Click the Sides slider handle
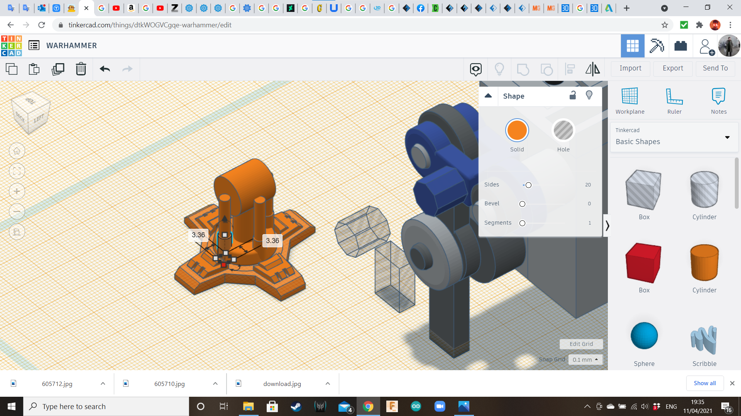The width and height of the screenshot is (741, 416). tap(528, 185)
